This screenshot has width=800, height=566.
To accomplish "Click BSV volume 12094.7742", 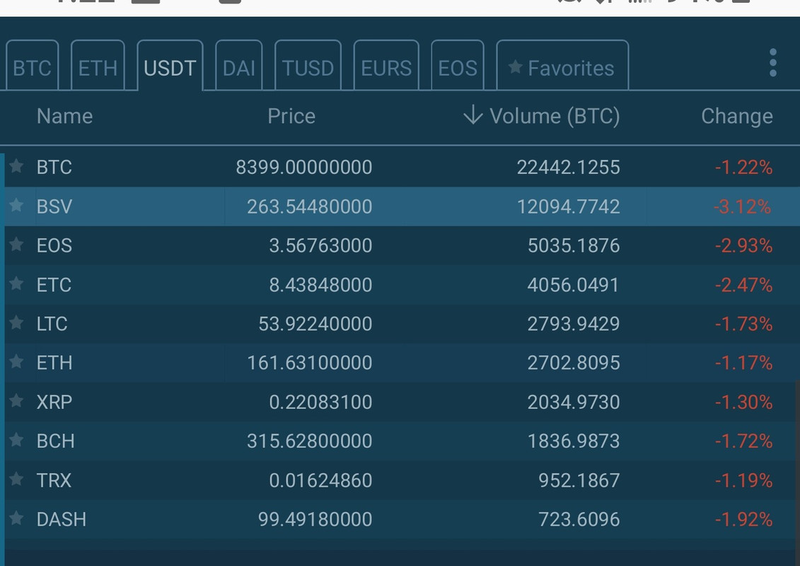I will [x=569, y=207].
